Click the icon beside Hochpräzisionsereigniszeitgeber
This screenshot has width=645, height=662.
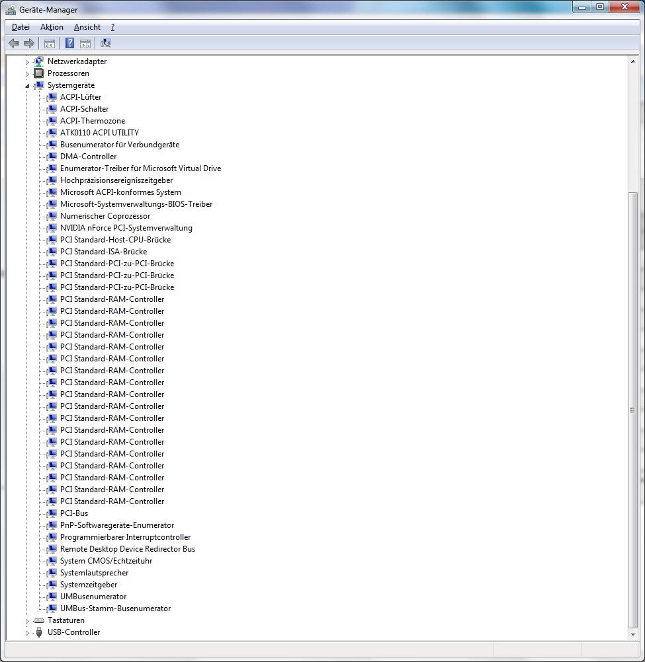pyautogui.click(x=52, y=180)
